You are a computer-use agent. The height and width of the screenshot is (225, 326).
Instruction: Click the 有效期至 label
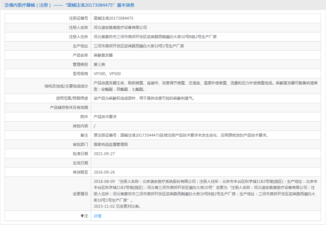[80, 172]
